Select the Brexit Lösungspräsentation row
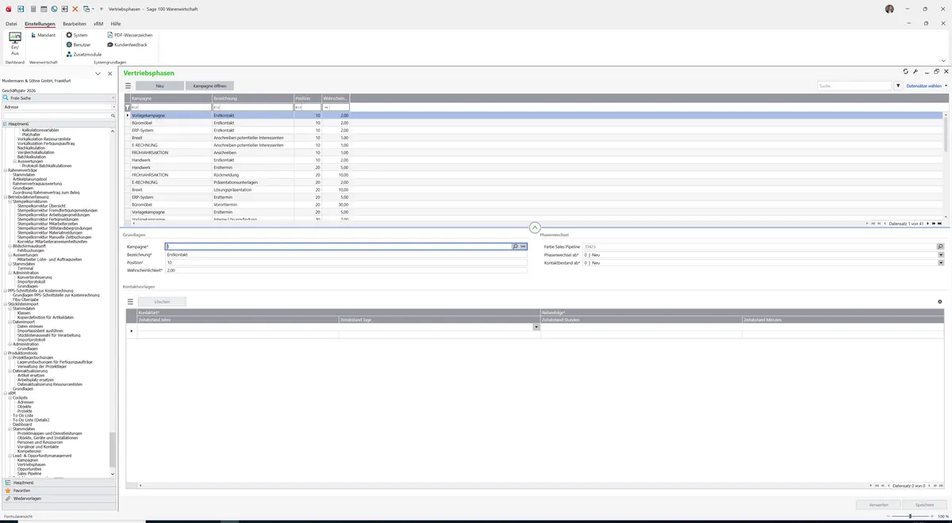Viewport: 952px width, 523px height. pos(535,190)
